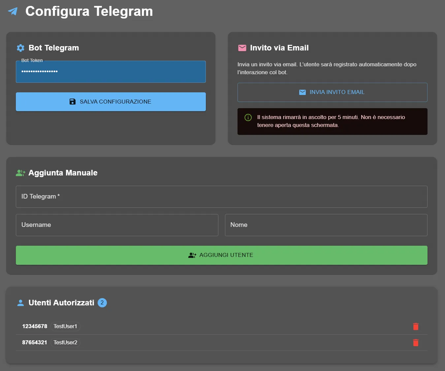445x371 pixels.
Task: Click the gear icon beside Bot Telegram
Action: (20, 47)
